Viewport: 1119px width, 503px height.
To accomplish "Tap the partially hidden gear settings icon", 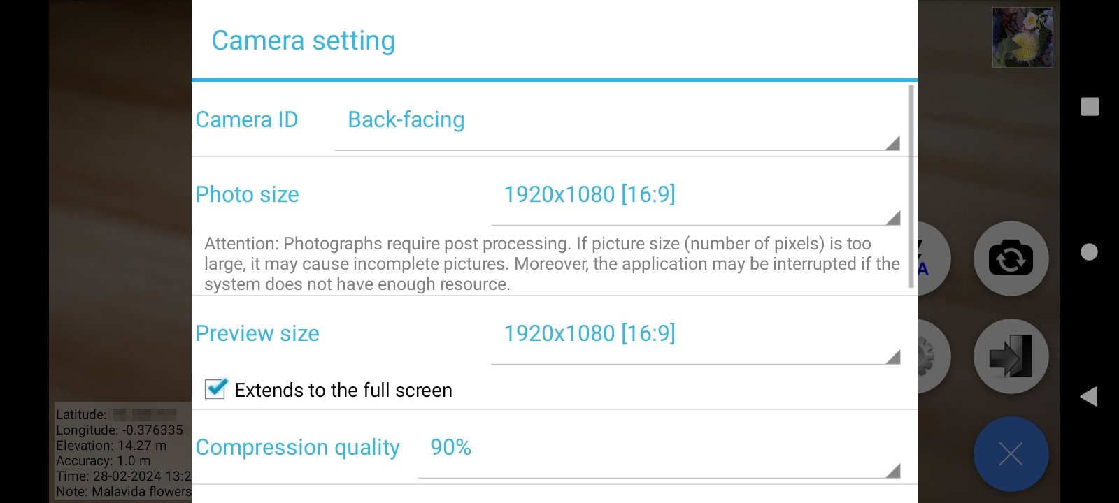I will [x=934, y=356].
